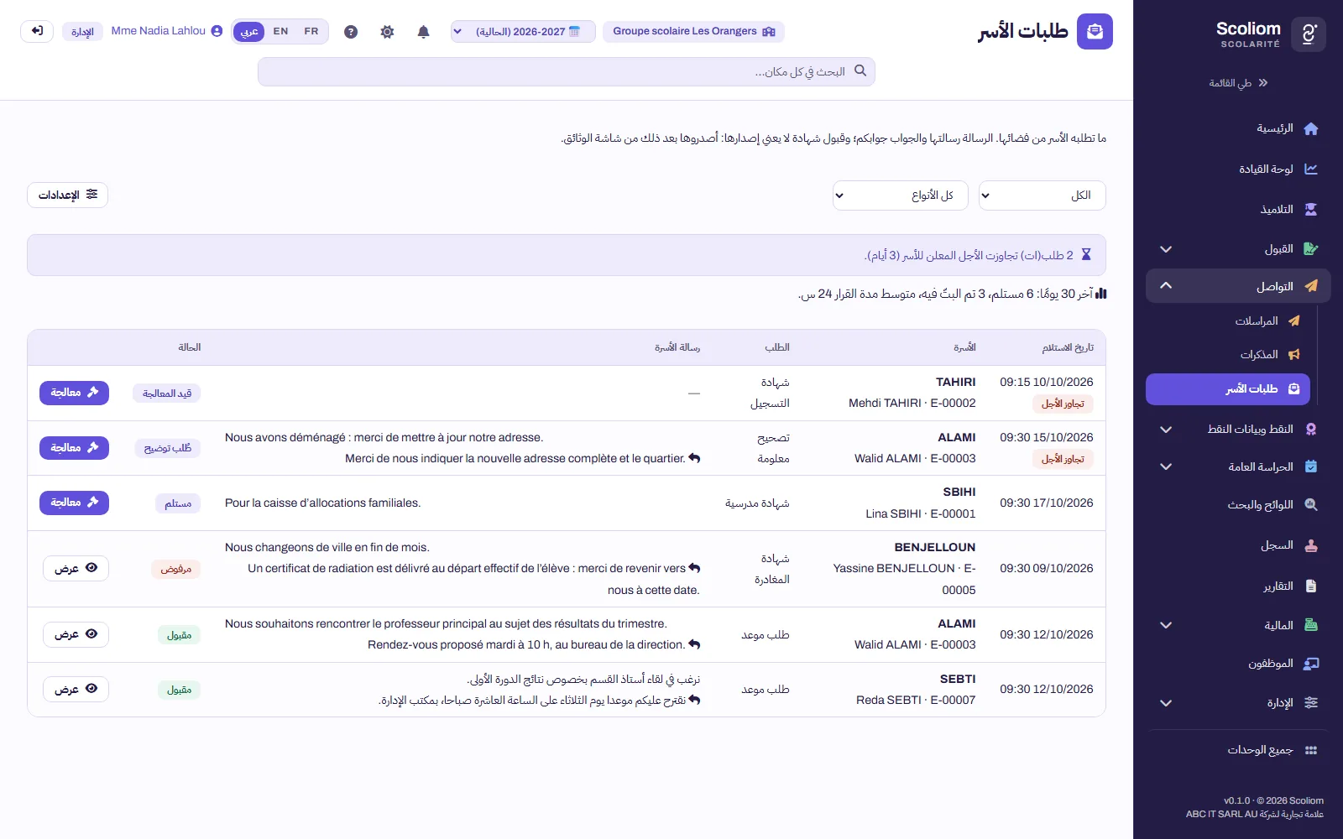Open the school year 2026-2027 dropdown

point(523,32)
